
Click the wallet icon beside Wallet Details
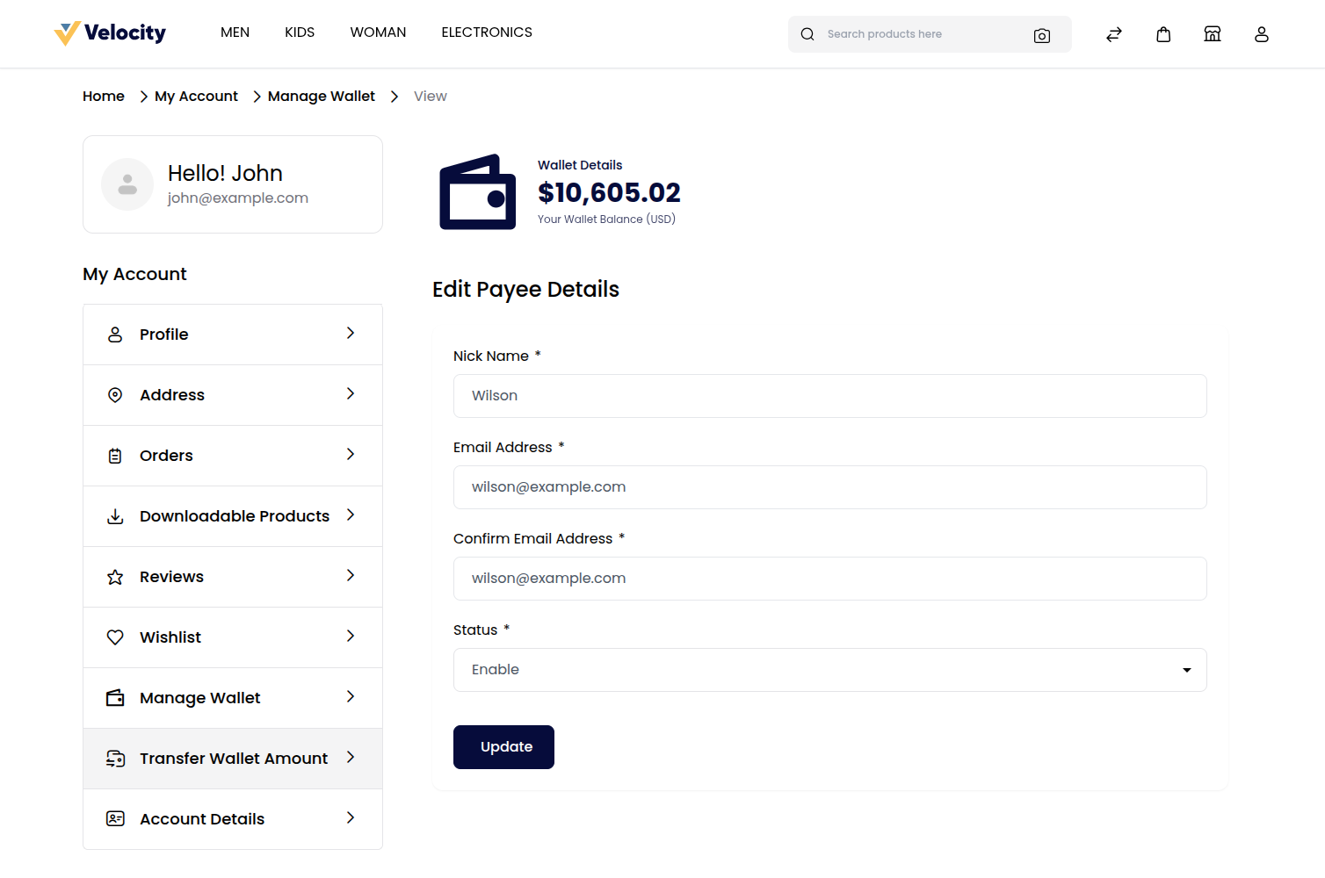[477, 191]
